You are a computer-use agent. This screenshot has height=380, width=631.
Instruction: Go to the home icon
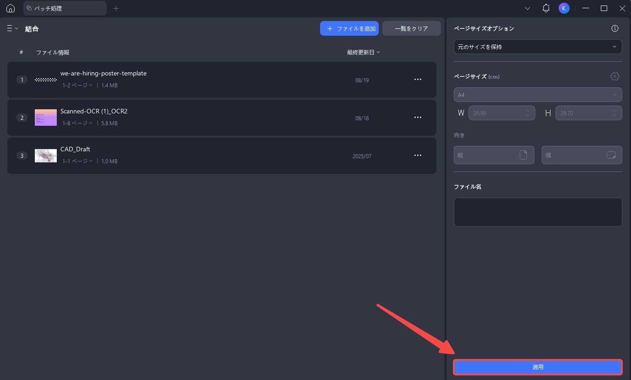coord(11,8)
